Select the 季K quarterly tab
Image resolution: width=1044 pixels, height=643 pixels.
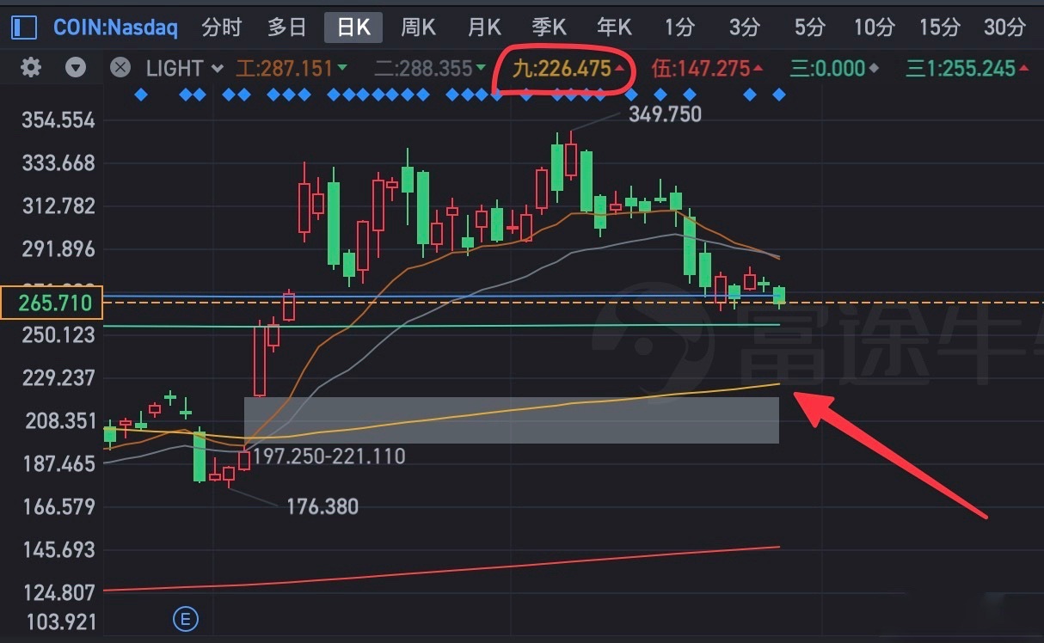click(x=549, y=28)
